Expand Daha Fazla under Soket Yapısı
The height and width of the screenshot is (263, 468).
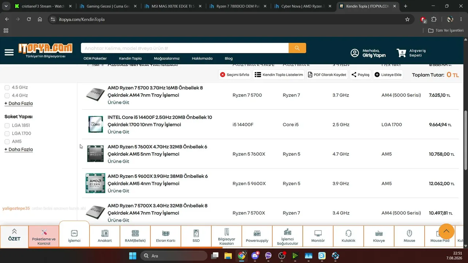pyautogui.click(x=19, y=149)
